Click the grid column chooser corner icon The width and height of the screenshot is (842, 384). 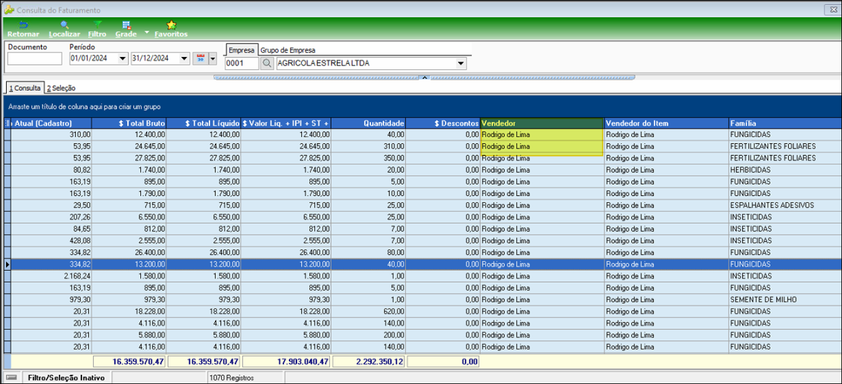pyautogui.click(x=7, y=123)
